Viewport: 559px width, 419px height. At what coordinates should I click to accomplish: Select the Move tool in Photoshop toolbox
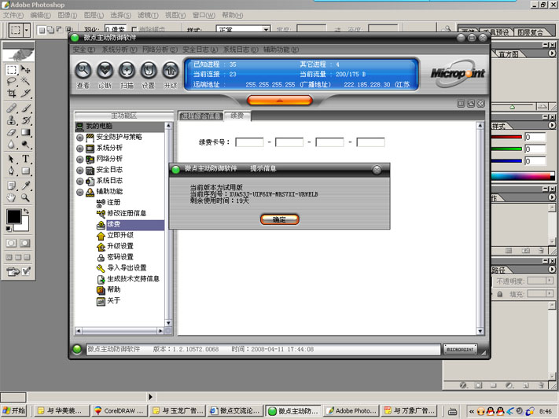25,69
